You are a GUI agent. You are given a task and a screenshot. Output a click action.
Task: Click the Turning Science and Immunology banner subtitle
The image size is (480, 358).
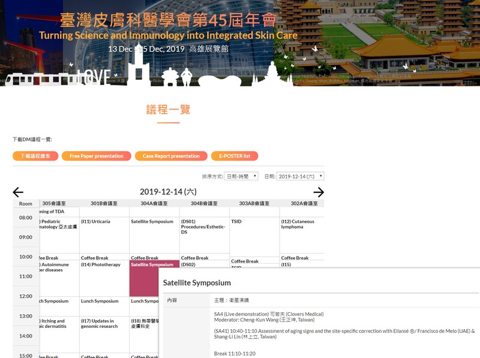click(168, 35)
